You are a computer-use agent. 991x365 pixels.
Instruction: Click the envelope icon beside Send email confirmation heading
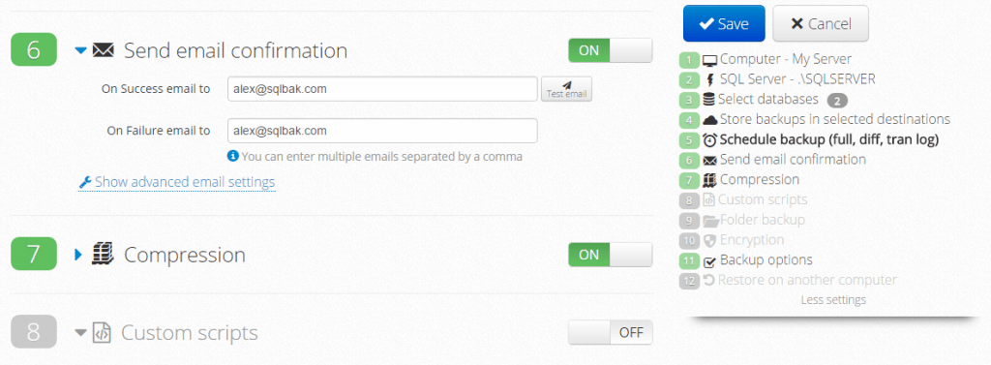coord(103,50)
